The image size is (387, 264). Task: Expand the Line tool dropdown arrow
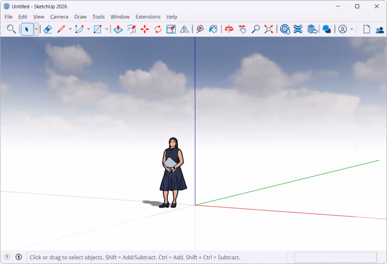70,29
